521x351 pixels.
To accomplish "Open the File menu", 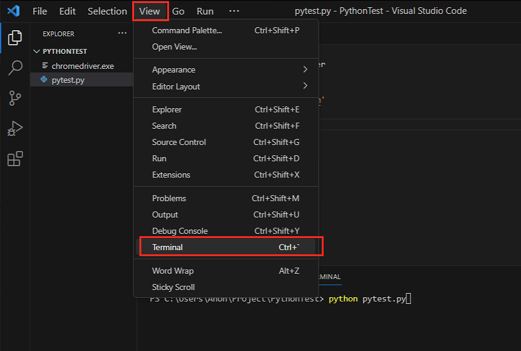I will coord(40,11).
